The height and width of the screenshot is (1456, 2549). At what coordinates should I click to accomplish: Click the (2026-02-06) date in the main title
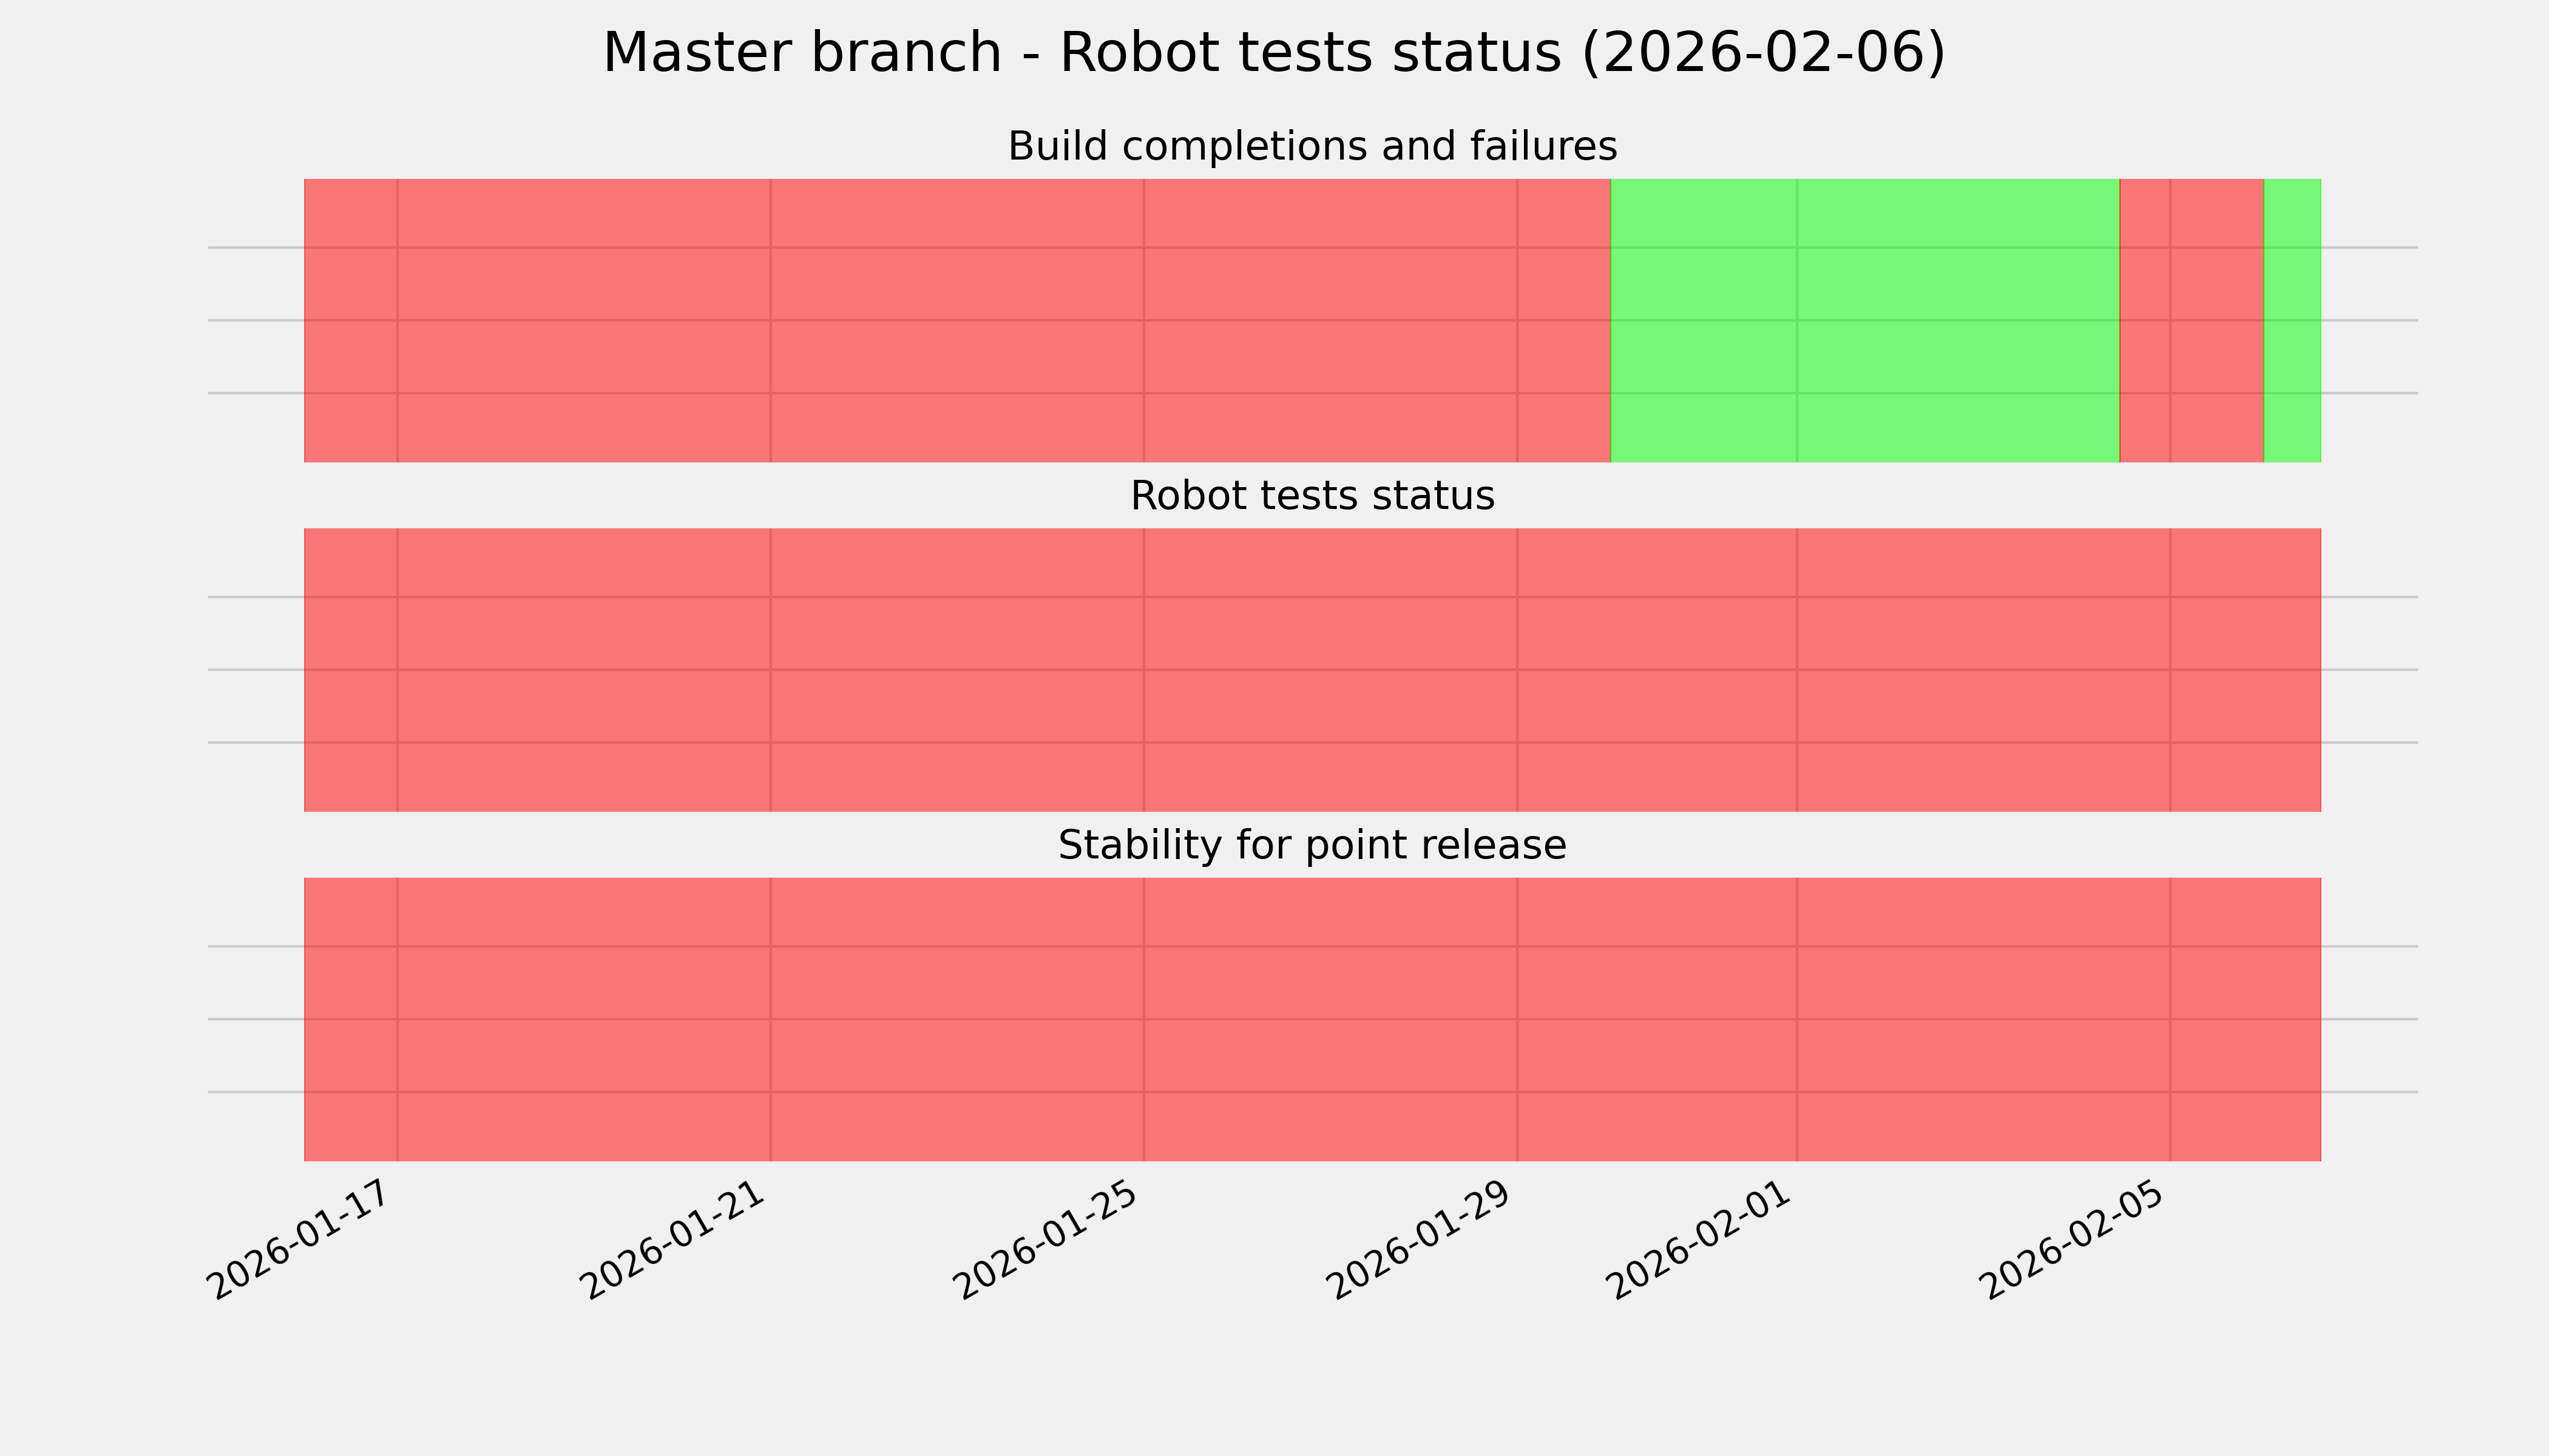(x=1762, y=52)
